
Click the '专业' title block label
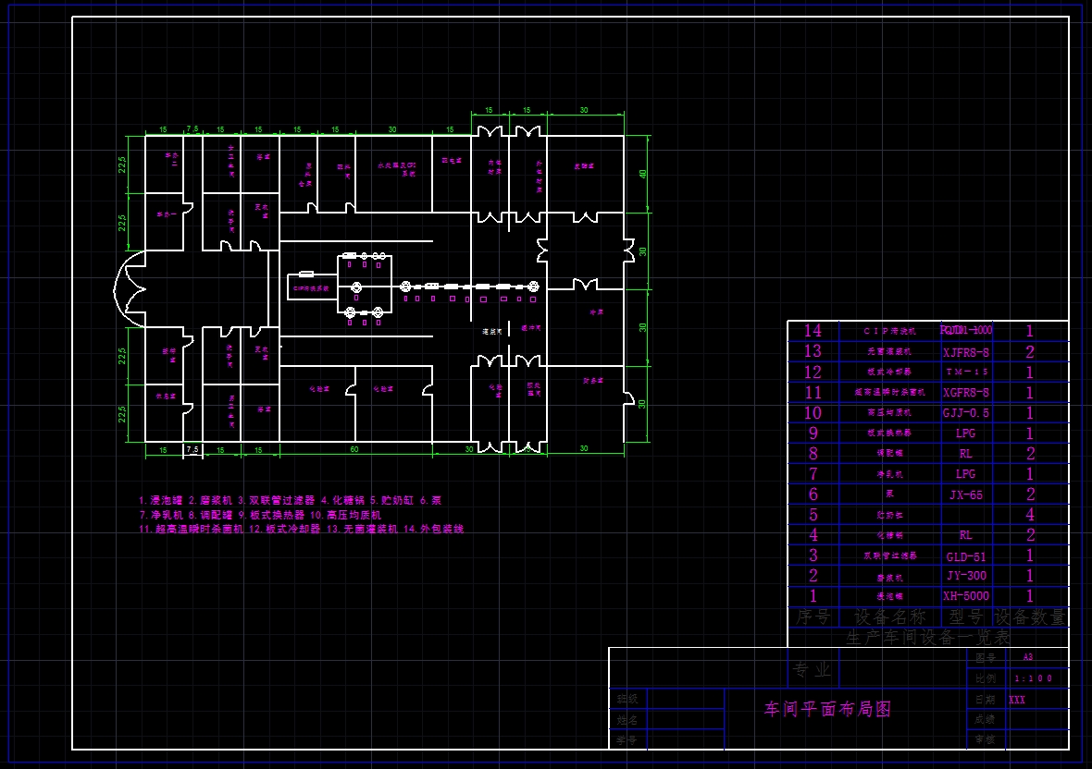pos(813,669)
